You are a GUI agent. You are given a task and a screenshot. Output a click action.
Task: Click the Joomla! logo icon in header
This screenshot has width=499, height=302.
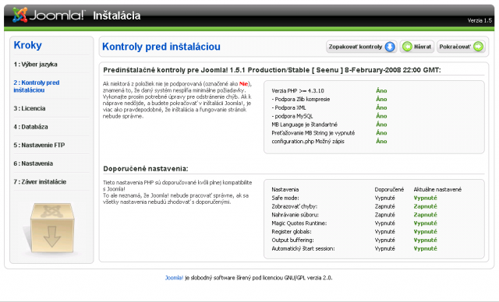point(20,15)
